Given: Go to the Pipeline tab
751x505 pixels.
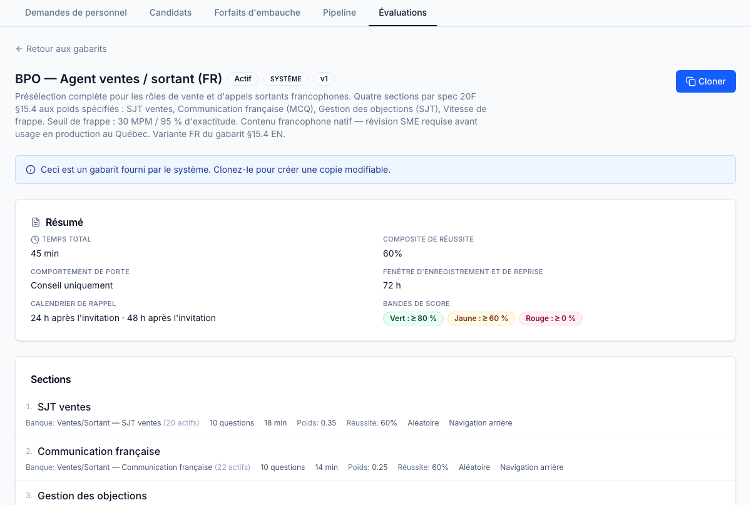Looking at the screenshot, I should pos(339,13).
